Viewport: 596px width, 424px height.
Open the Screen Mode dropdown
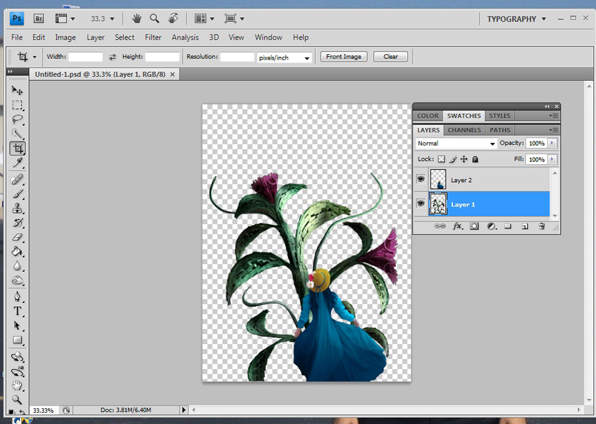pos(234,19)
